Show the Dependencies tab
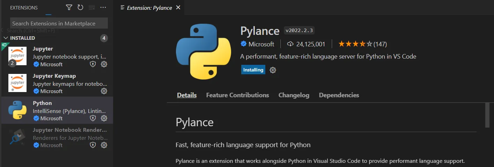Image resolution: width=494 pixels, height=167 pixels. click(x=339, y=95)
